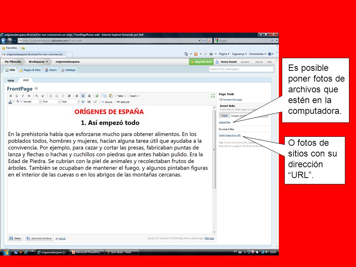Align text to the right
The width and height of the screenshot is (356, 267).
click(x=89, y=96)
